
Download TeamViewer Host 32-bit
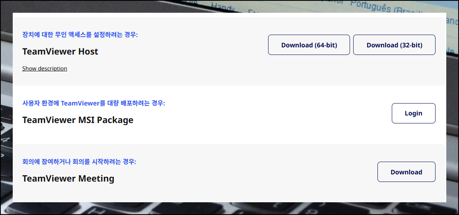[x=394, y=45]
